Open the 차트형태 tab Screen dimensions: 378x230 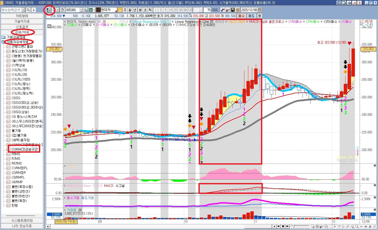tap(22, 16)
